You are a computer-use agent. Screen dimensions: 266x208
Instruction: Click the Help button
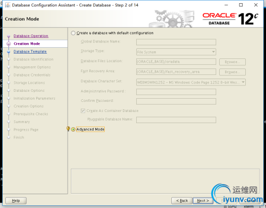tap(16, 201)
